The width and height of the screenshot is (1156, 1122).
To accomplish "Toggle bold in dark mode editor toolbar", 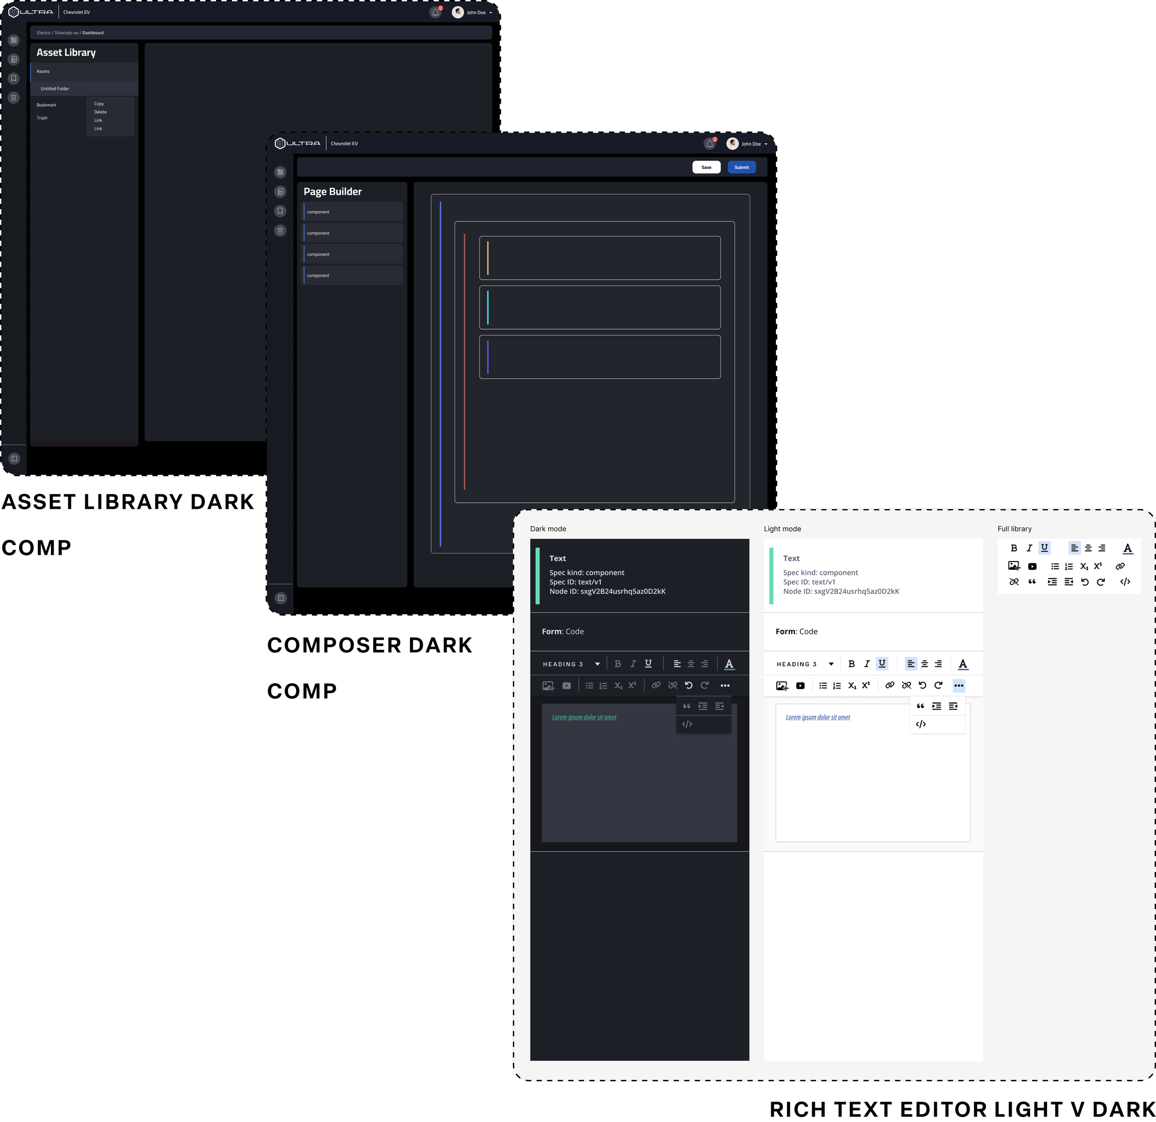I will pyautogui.click(x=617, y=664).
